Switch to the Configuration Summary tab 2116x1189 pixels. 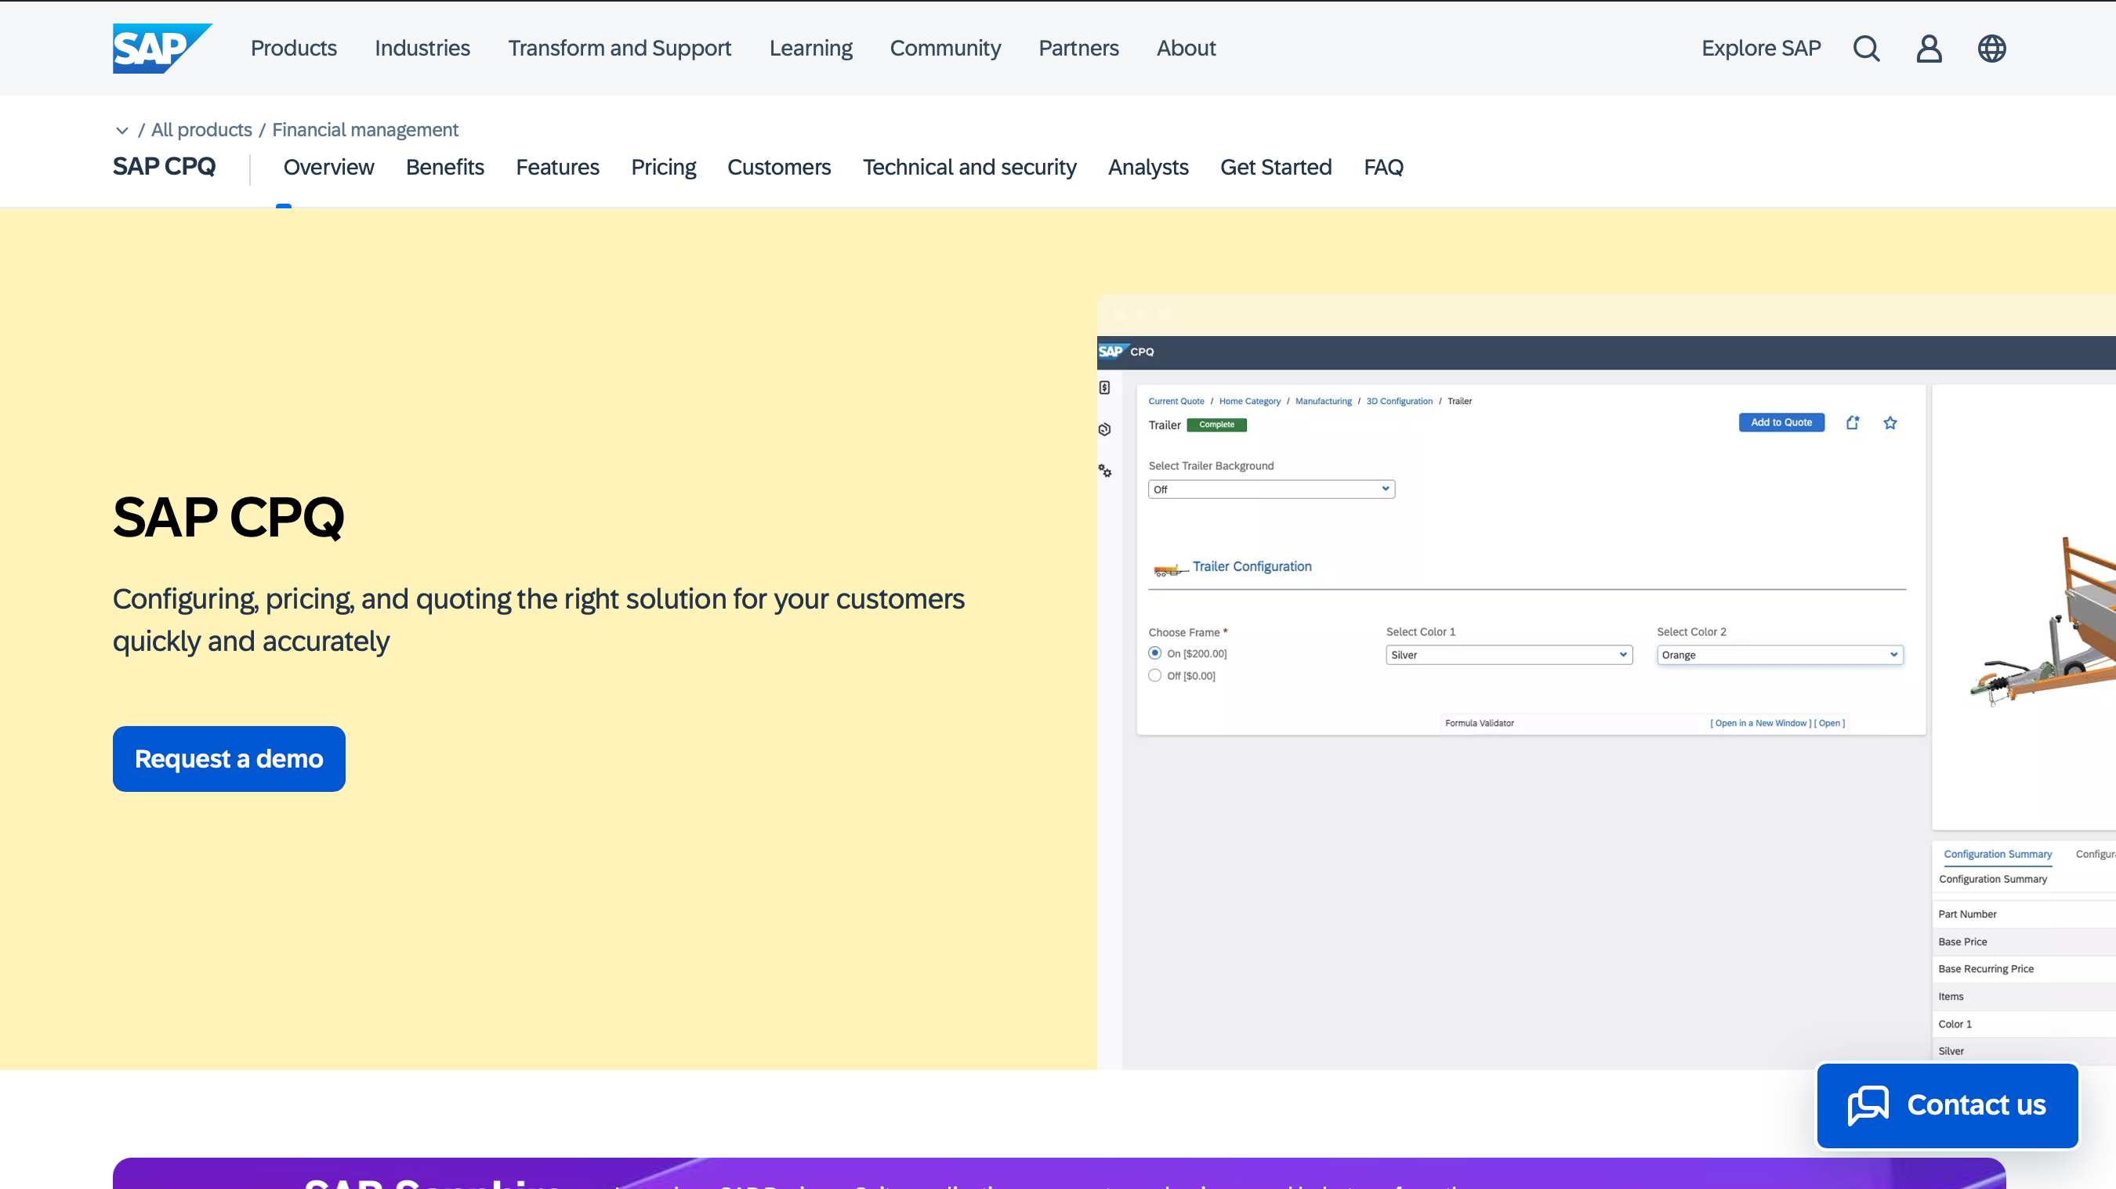coord(1998,854)
